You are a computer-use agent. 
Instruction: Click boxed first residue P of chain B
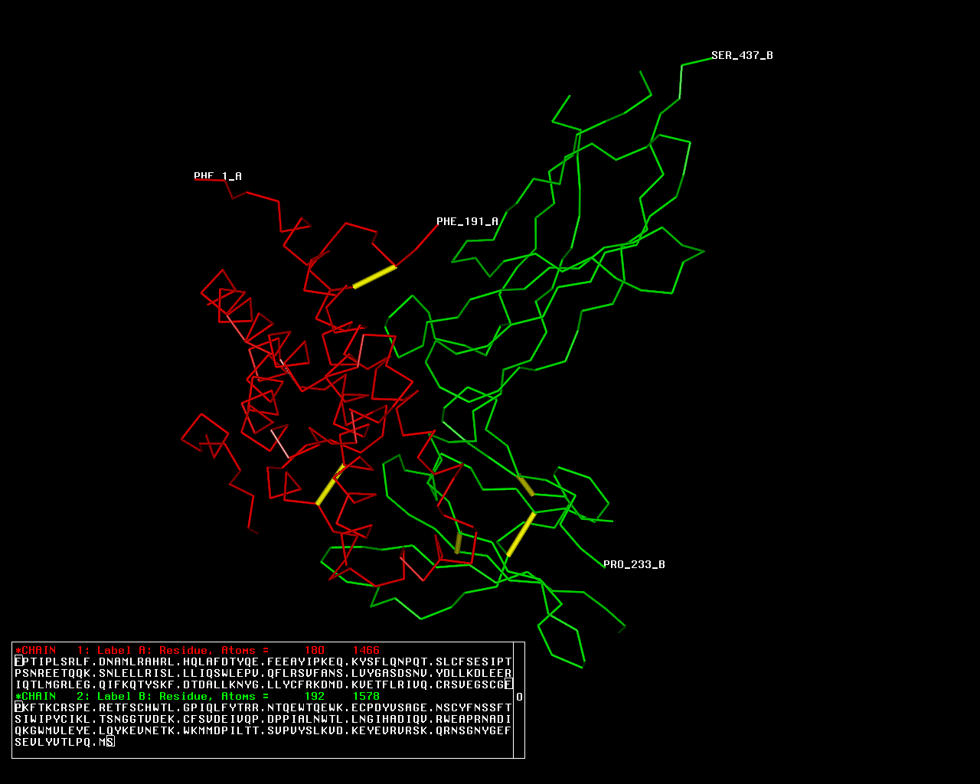click(18, 707)
